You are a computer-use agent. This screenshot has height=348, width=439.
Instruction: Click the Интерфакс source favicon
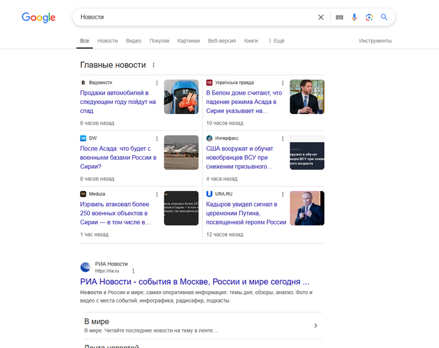[209, 138]
